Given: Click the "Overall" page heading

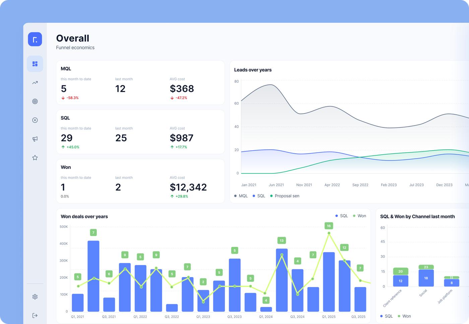Looking at the screenshot, I should point(73,38).
